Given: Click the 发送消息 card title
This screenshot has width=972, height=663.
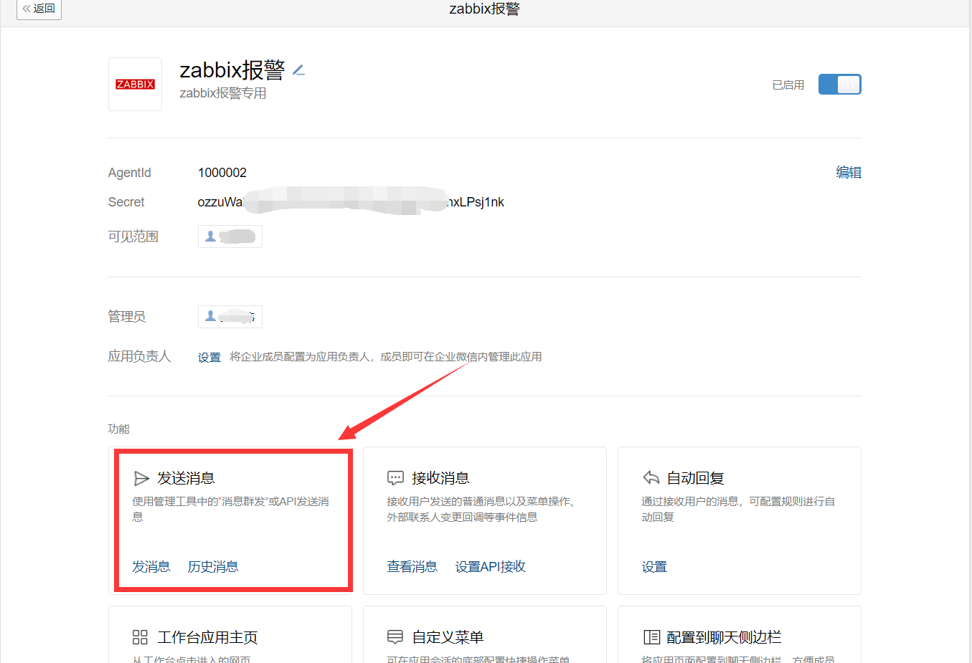Looking at the screenshot, I should coord(186,478).
